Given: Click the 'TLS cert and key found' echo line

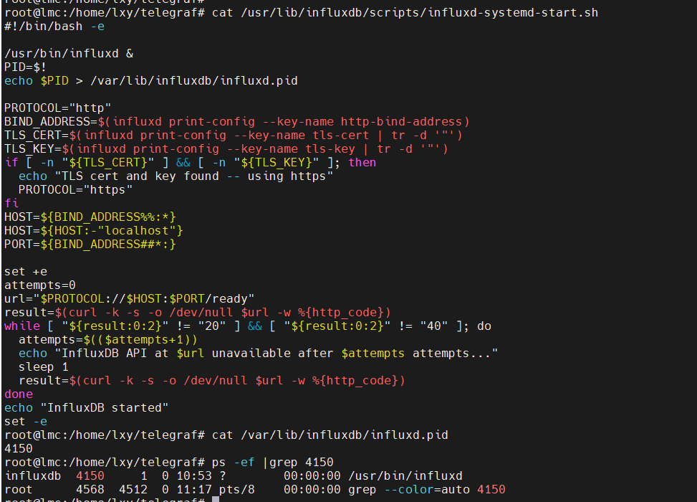Looking at the screenshot, I should [x=176, y=176].
